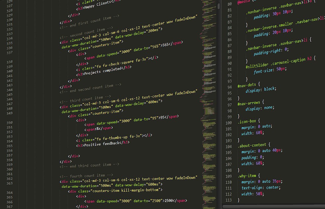Click the data-wow-delay="600ms" attribute
325x209 pixels.
click(139, 184)
